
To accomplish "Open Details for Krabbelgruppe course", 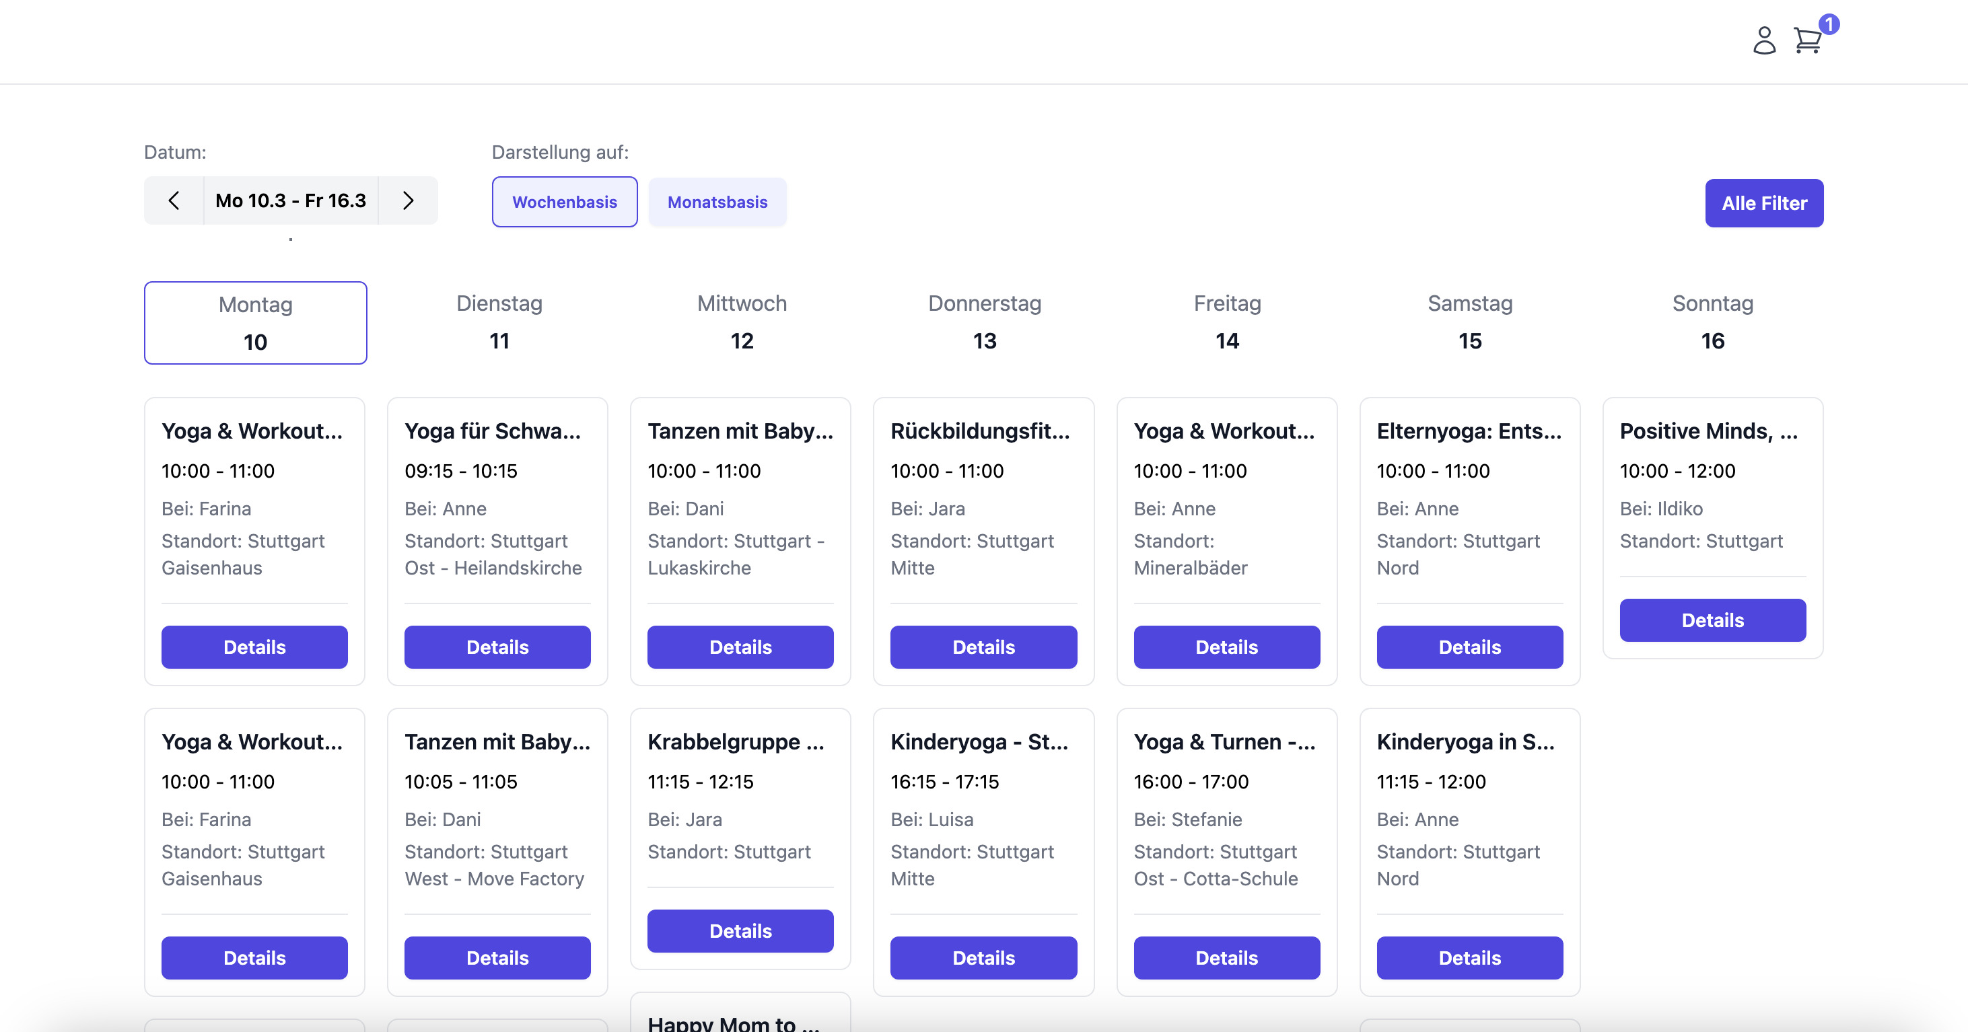I will click(x=740, y=931).
